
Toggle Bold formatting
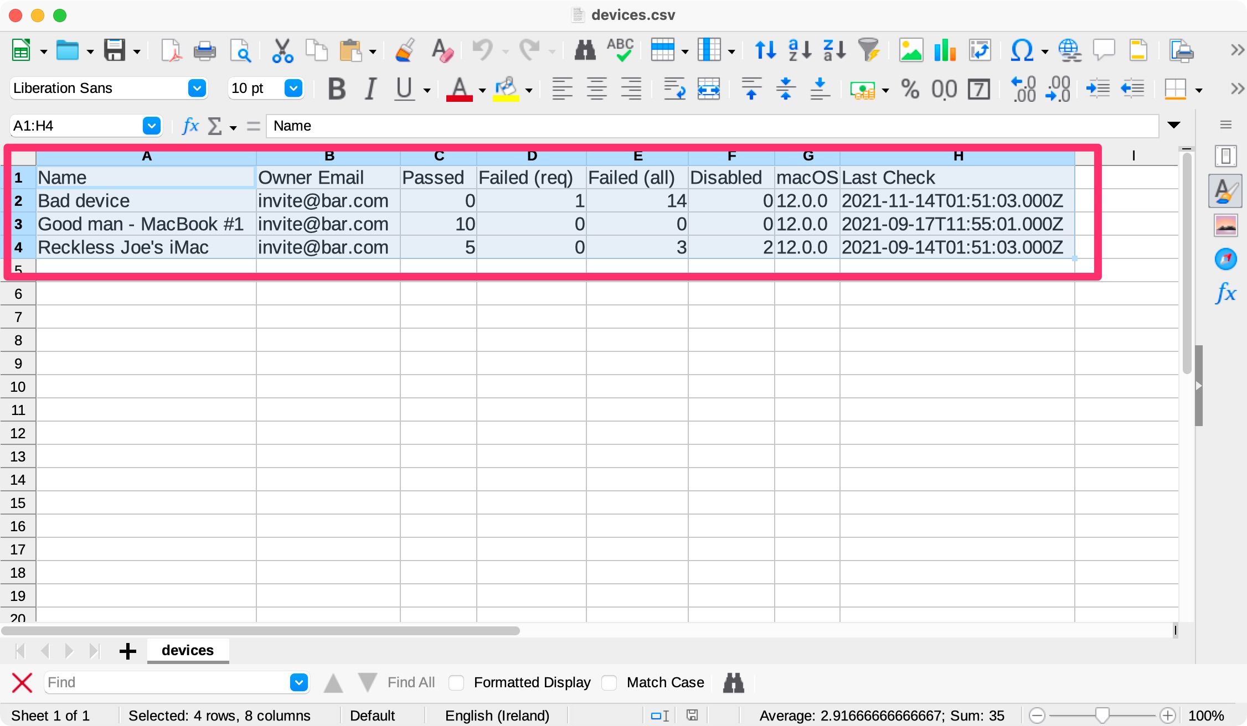coord(337,89)
